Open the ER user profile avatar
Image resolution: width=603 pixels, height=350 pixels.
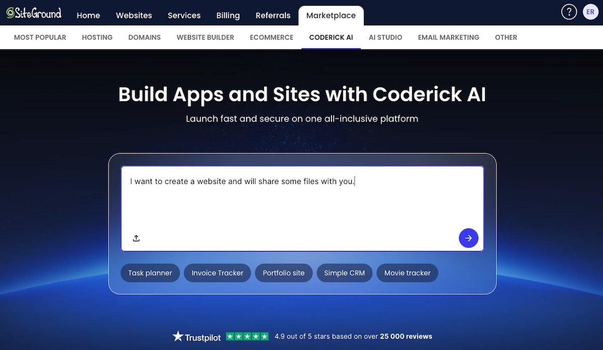coord(590,12)
